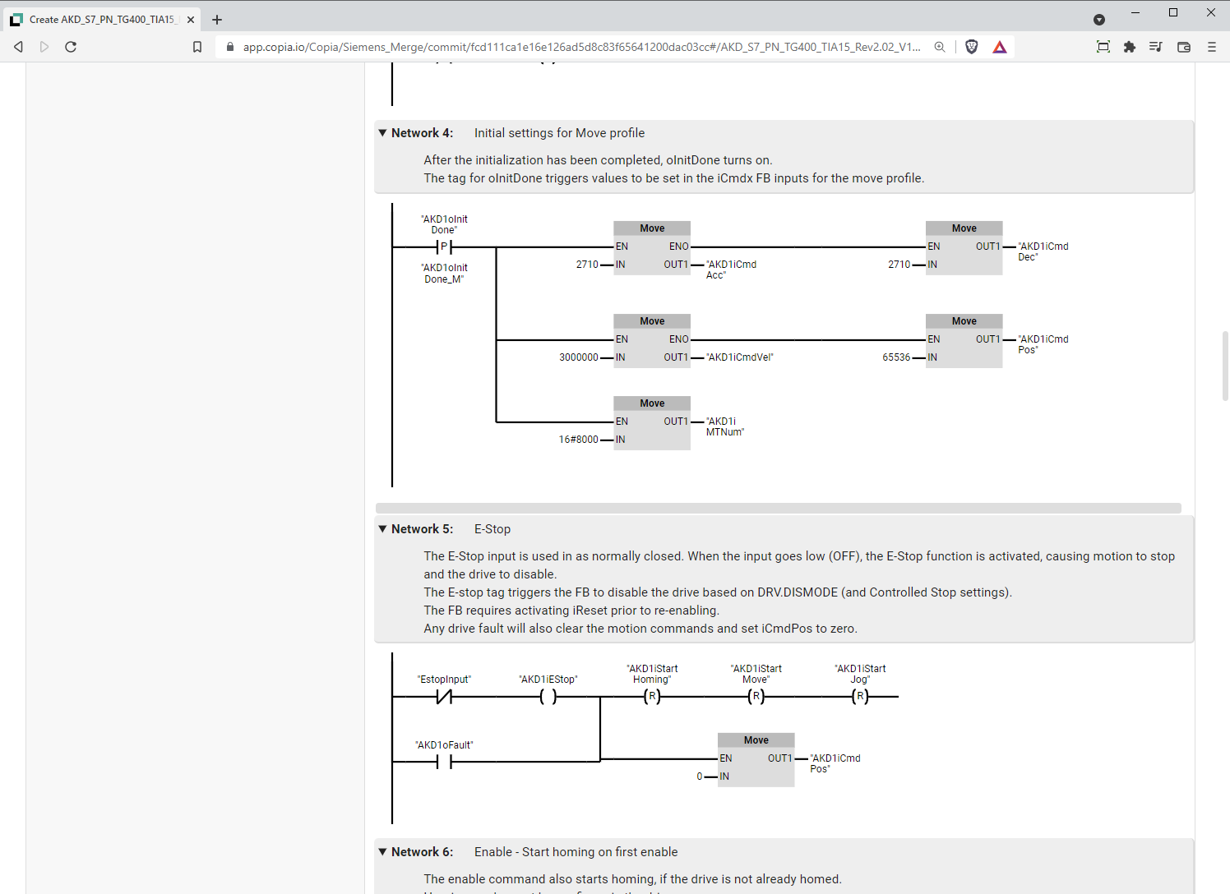This screenshot has width=1230, height=894.
Task: Open a new browser tab
Action: point(216,19)
